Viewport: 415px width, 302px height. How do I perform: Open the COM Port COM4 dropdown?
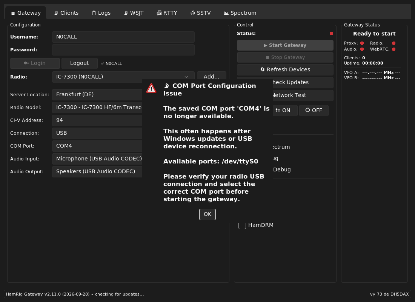[97, 146]
